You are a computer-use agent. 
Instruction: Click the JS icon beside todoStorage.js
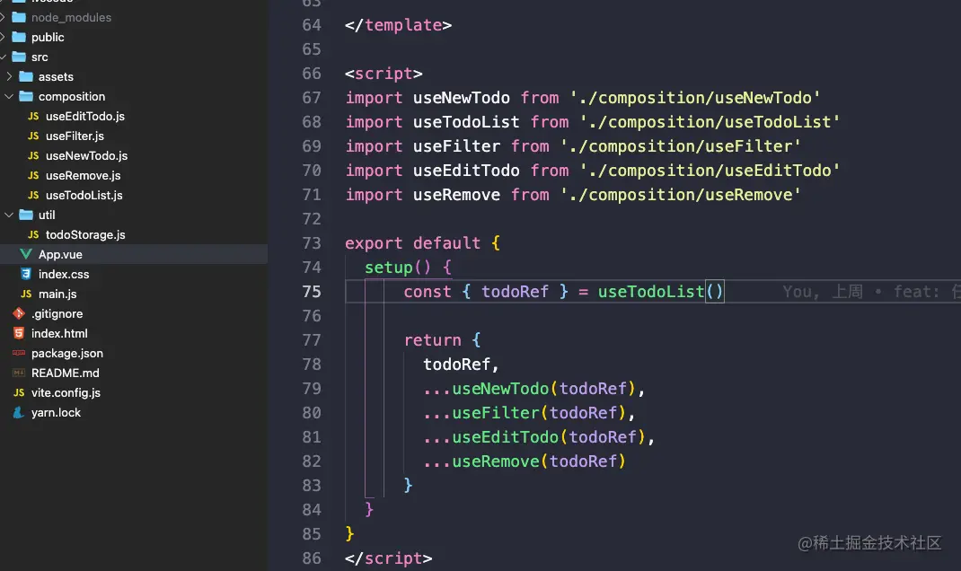[33, 234]
